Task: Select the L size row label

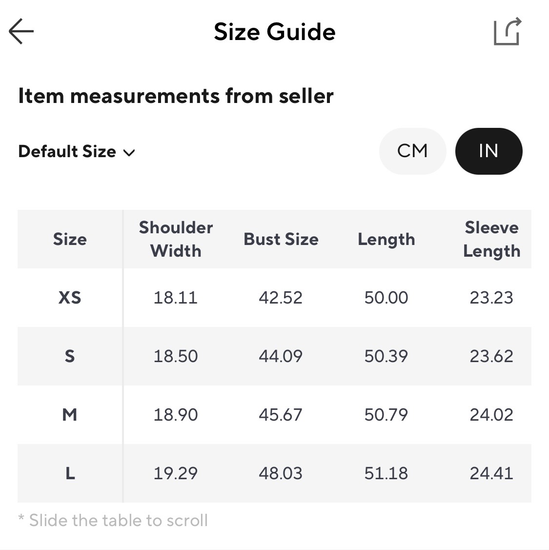Action: coord(70,473)
